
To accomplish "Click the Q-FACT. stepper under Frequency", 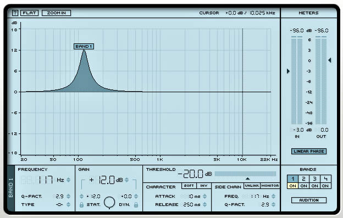I will tap(69, 196).
